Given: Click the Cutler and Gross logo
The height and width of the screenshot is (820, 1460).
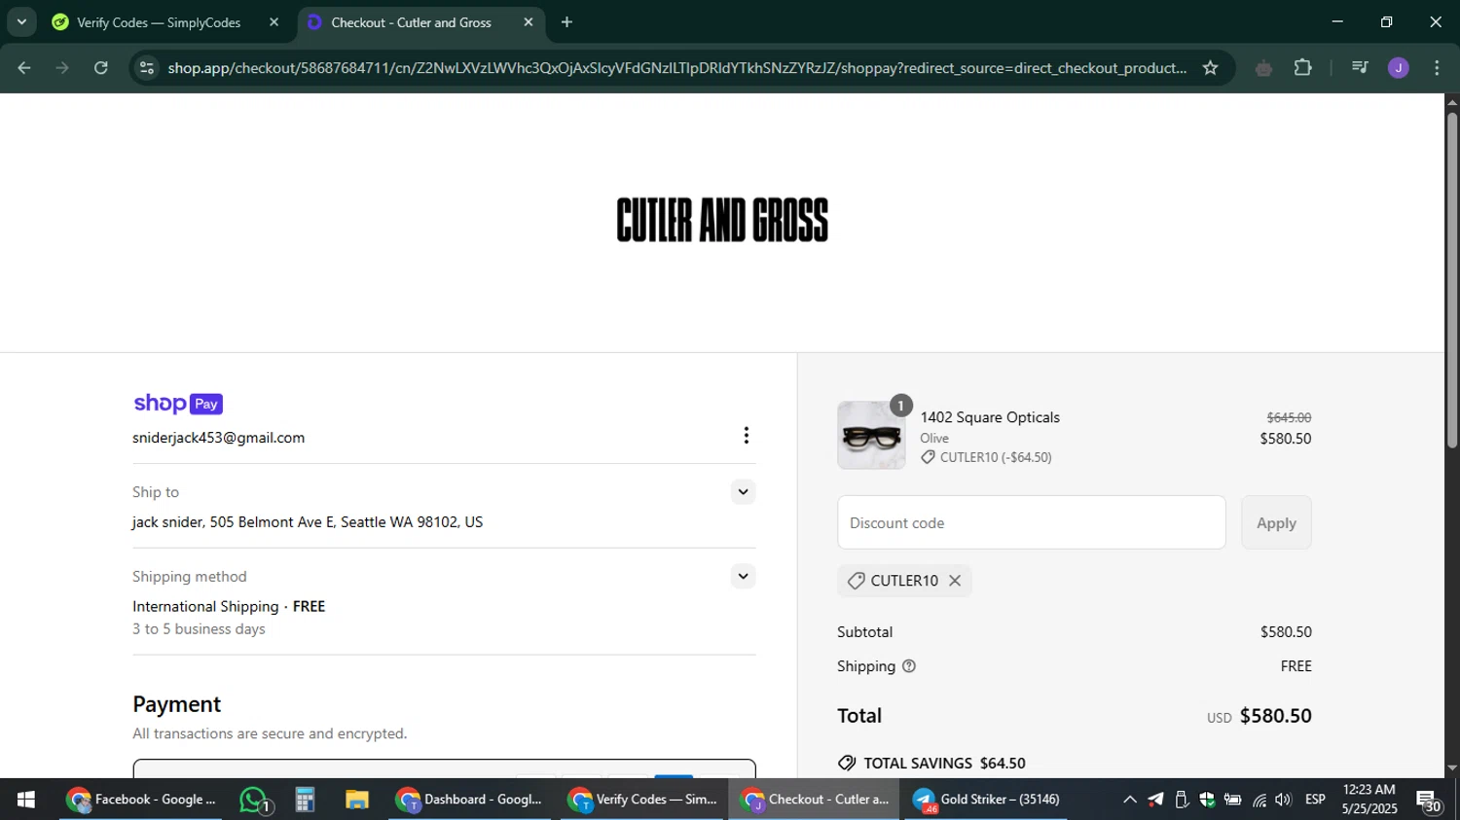Looking at the screenshot, I should point(722,221).
